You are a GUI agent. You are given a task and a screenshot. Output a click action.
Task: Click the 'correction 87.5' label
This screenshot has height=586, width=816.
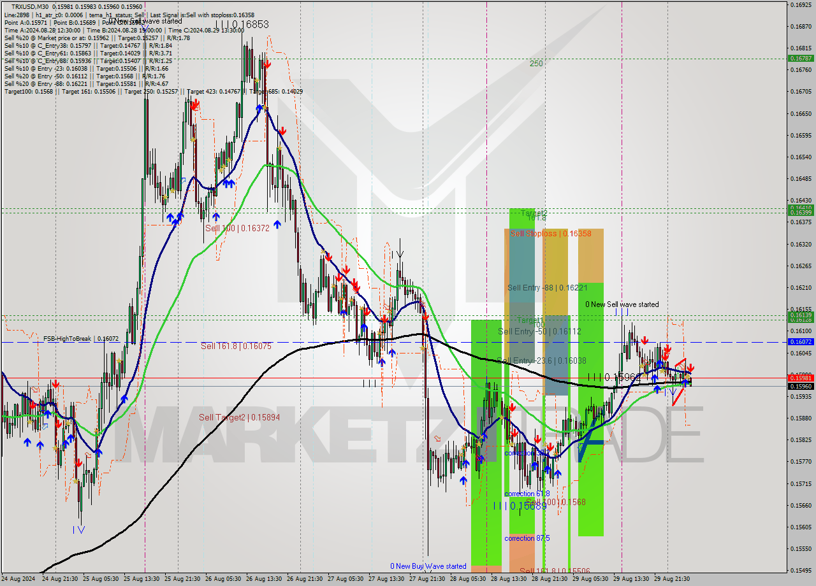[x=527, y=538]
